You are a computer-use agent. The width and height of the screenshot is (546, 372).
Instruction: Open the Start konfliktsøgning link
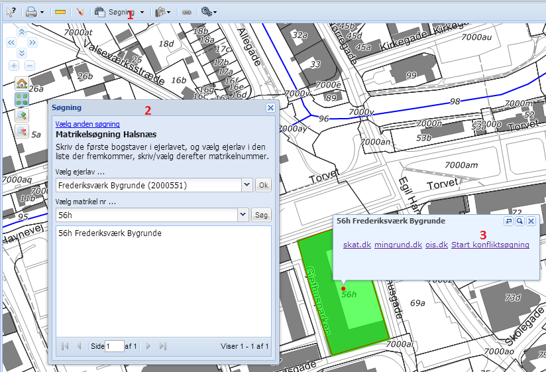pyautogui.click(x=490, y=245)
